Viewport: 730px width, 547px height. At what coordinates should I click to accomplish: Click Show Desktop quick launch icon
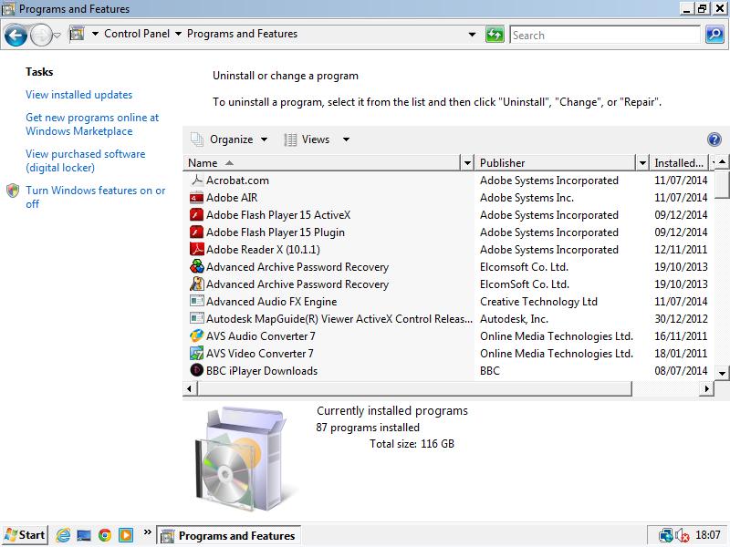click(84, 535)
